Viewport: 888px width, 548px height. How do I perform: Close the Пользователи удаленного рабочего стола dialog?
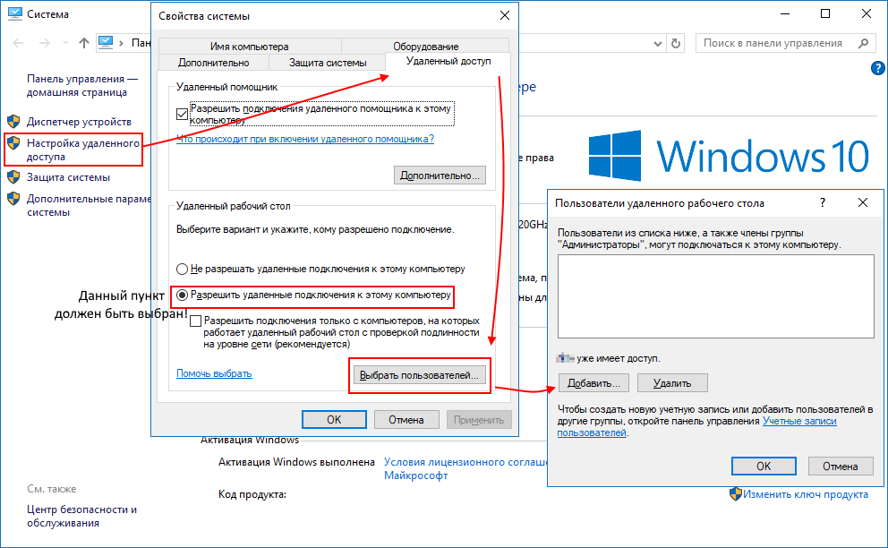click(x=863, y=202)
